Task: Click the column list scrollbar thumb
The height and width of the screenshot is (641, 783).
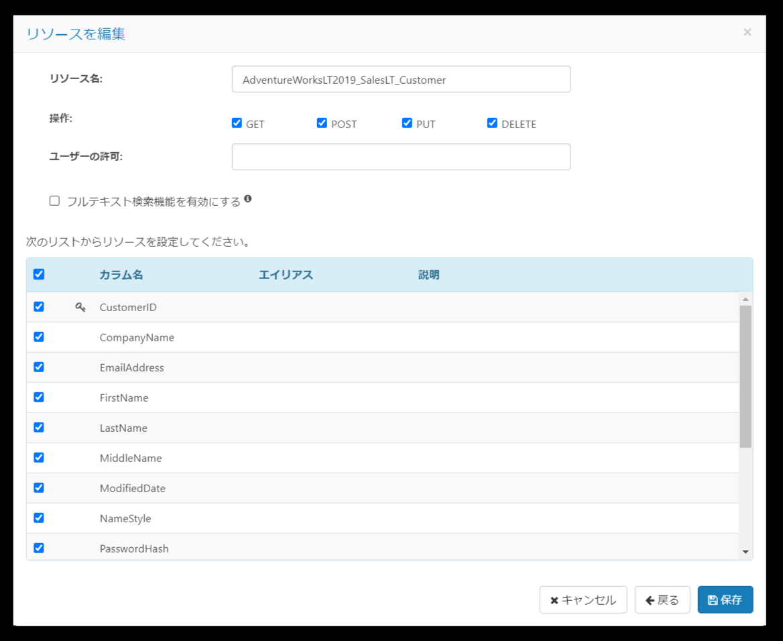Action: [x=745, y=377]
